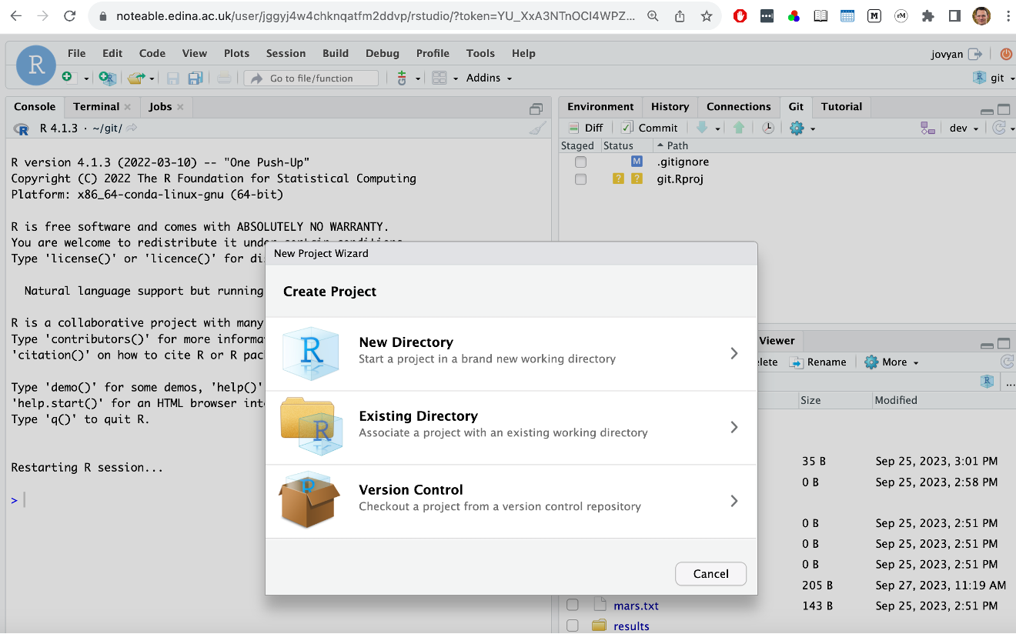The image size is (1016, 634).
Task: Select Version Control project option
Action: pos(511,502)
